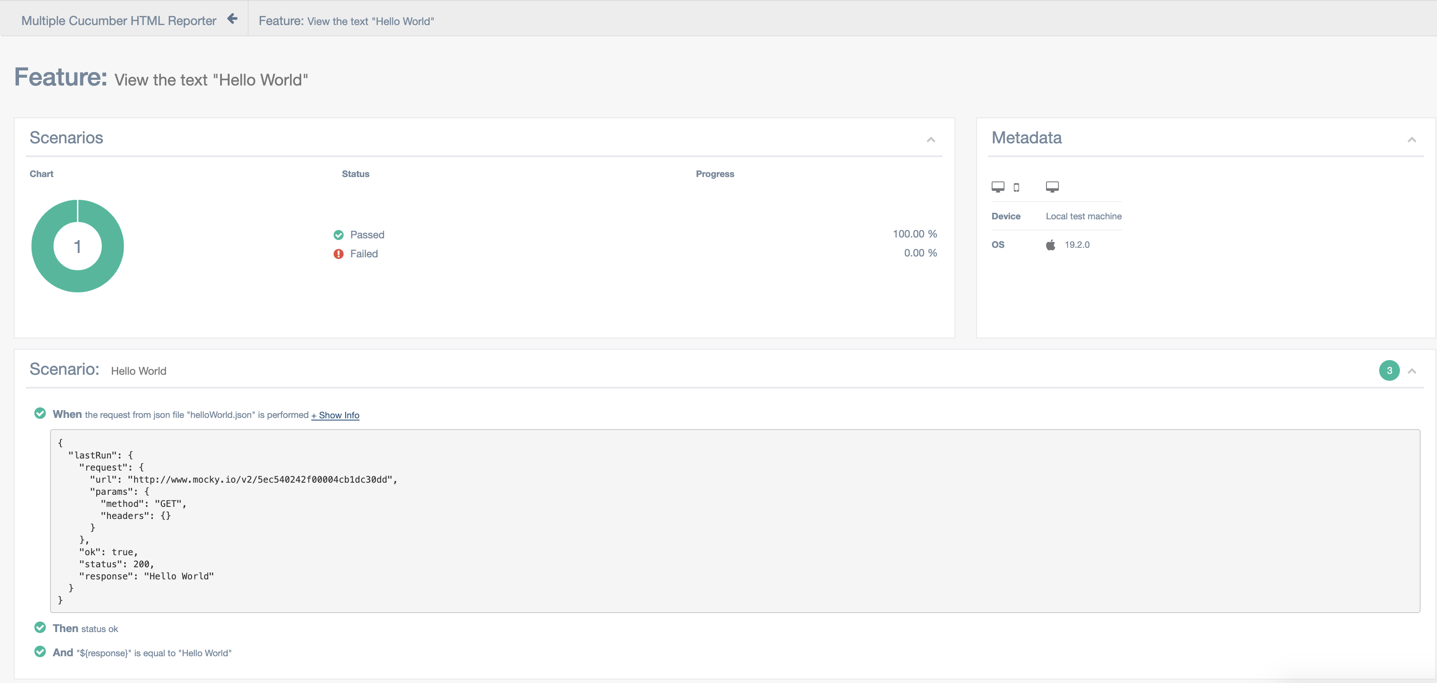The height and width of the screenshot is (683, 1437).
Task: Click the first desktop monitor icon in Metadata
Action: tap(998, 187)
